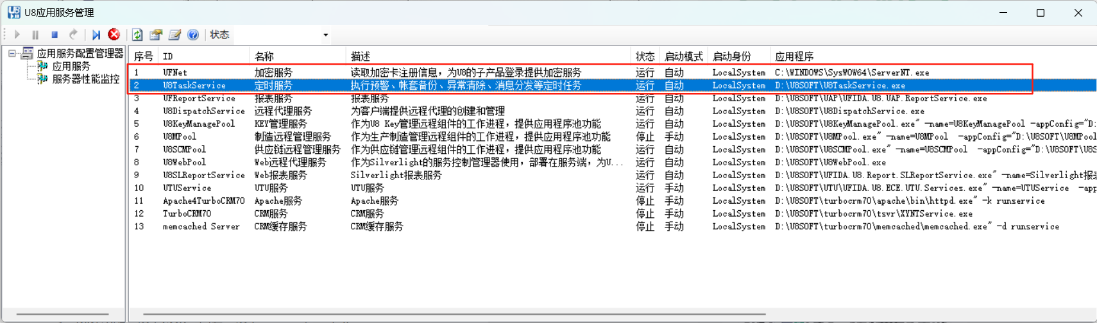The height and width of the screenshot is (323, 1097).
Task: Select 应用服务 in the tree
Action: tap(71, 66)
